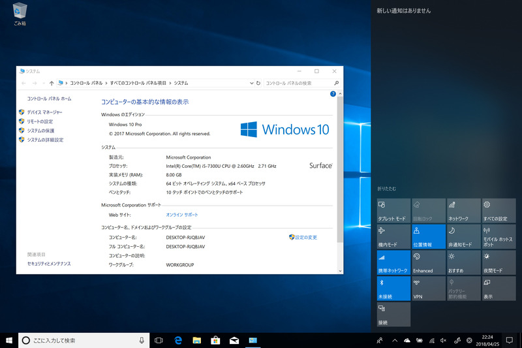The height and width of the screenshot is (348, 522).
Task: Open the Mail app from taskbar
Action: 234,340
